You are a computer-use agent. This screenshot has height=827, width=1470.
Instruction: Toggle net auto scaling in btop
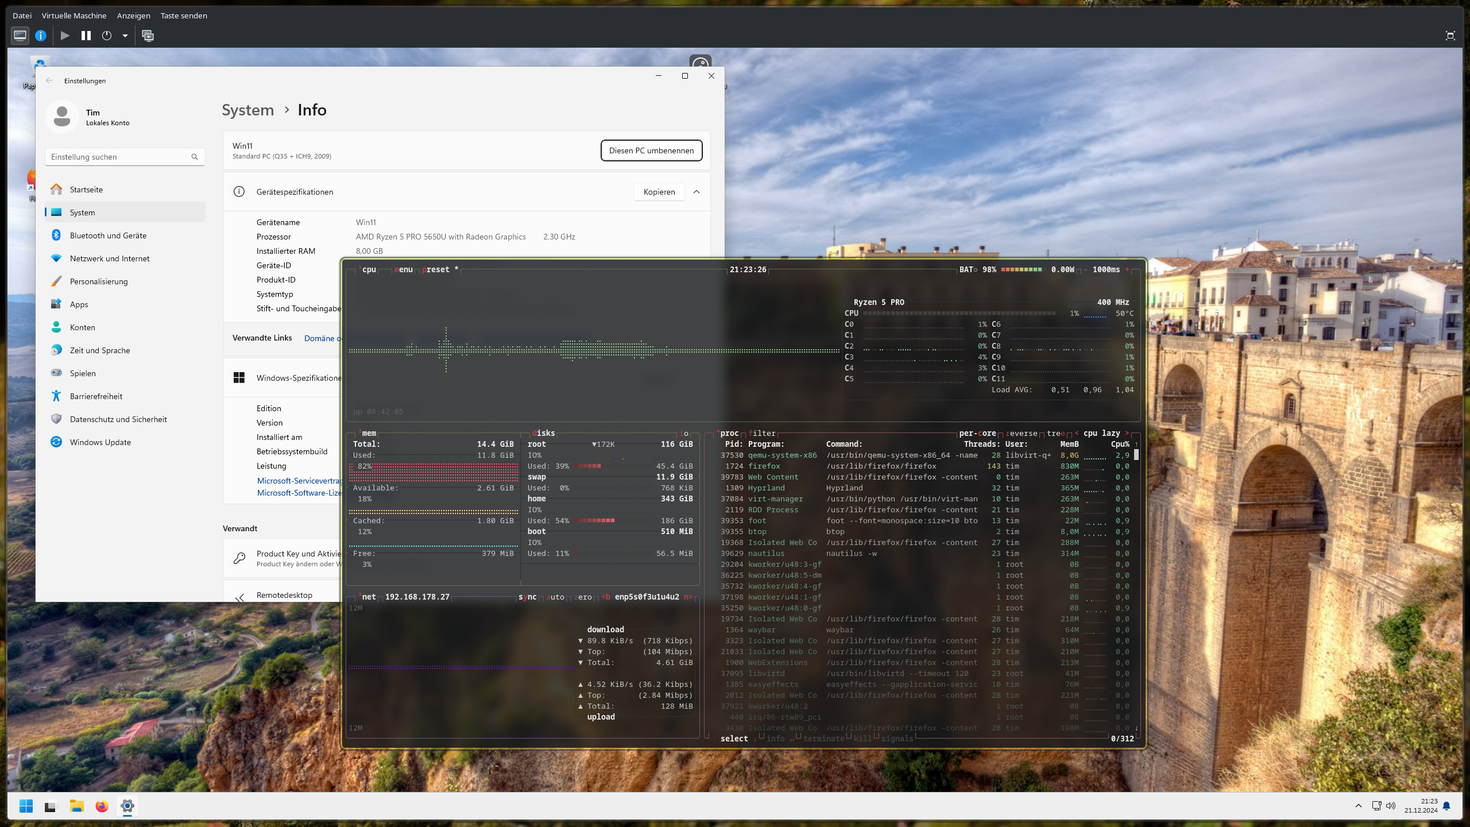coord(555,597)
